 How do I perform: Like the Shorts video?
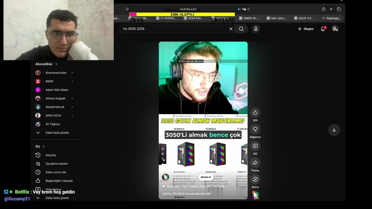tap(255, 113)
